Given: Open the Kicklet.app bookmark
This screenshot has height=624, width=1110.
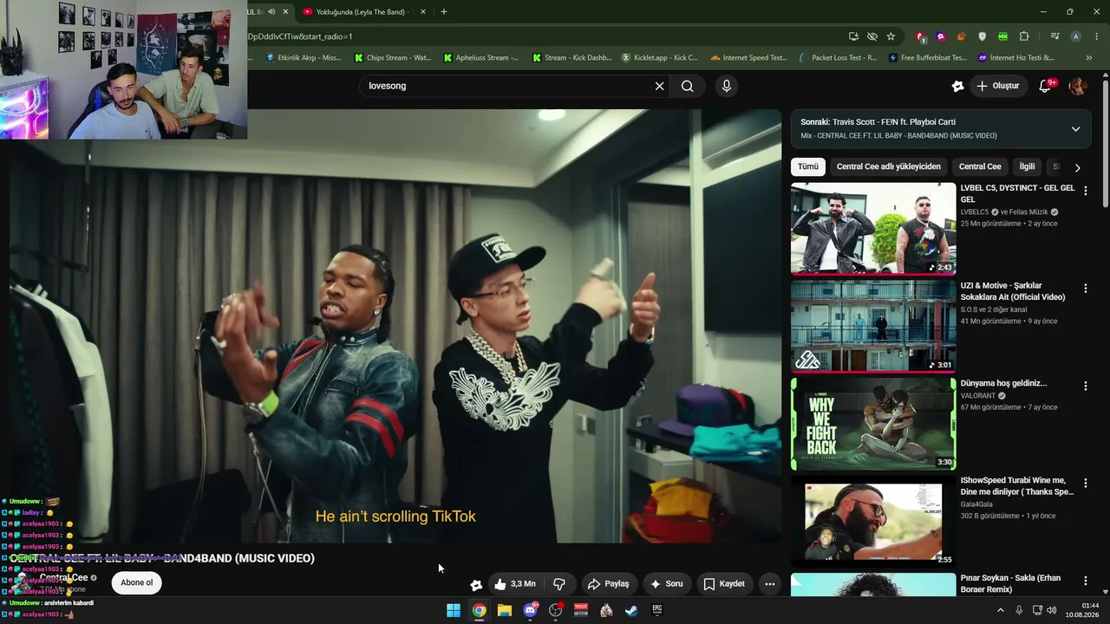Looking at the screenshot, I should click(660, 58).
